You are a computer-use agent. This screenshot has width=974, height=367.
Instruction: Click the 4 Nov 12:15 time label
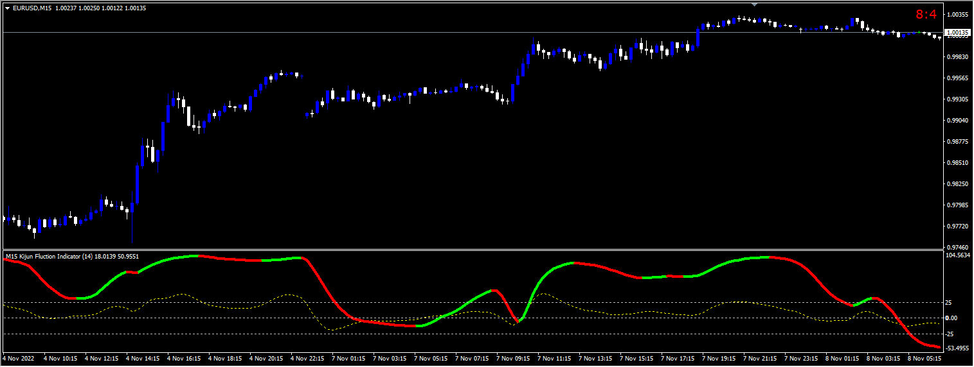click(103, 359)
